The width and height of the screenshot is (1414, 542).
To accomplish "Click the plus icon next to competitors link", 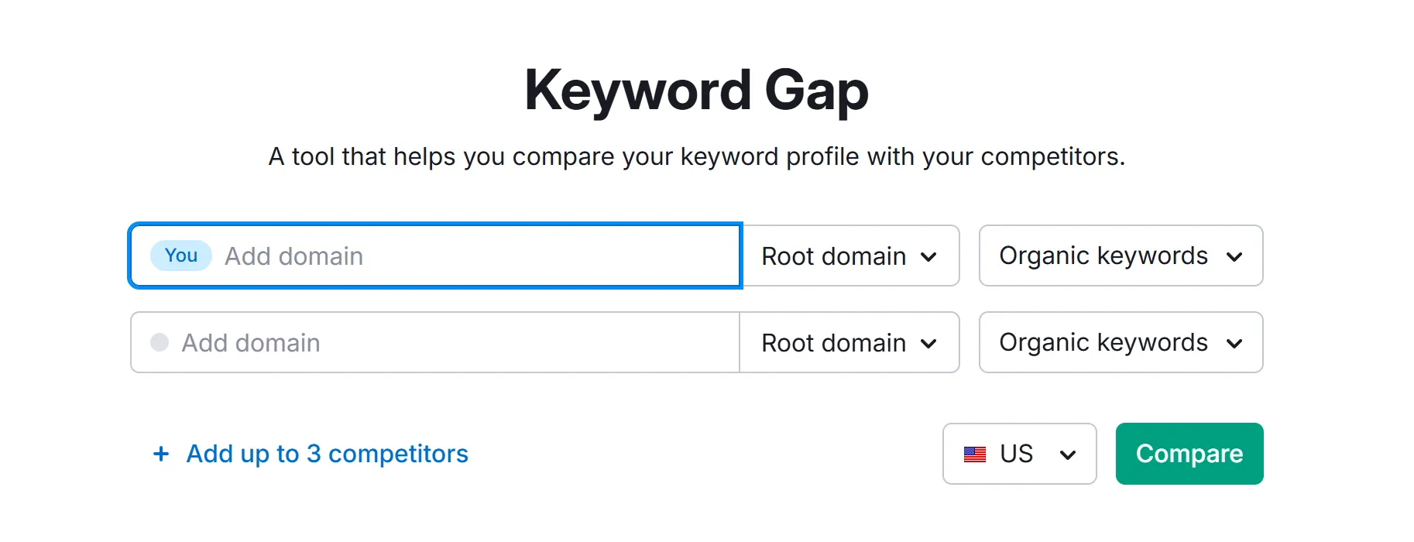I will tap(160, 454).
